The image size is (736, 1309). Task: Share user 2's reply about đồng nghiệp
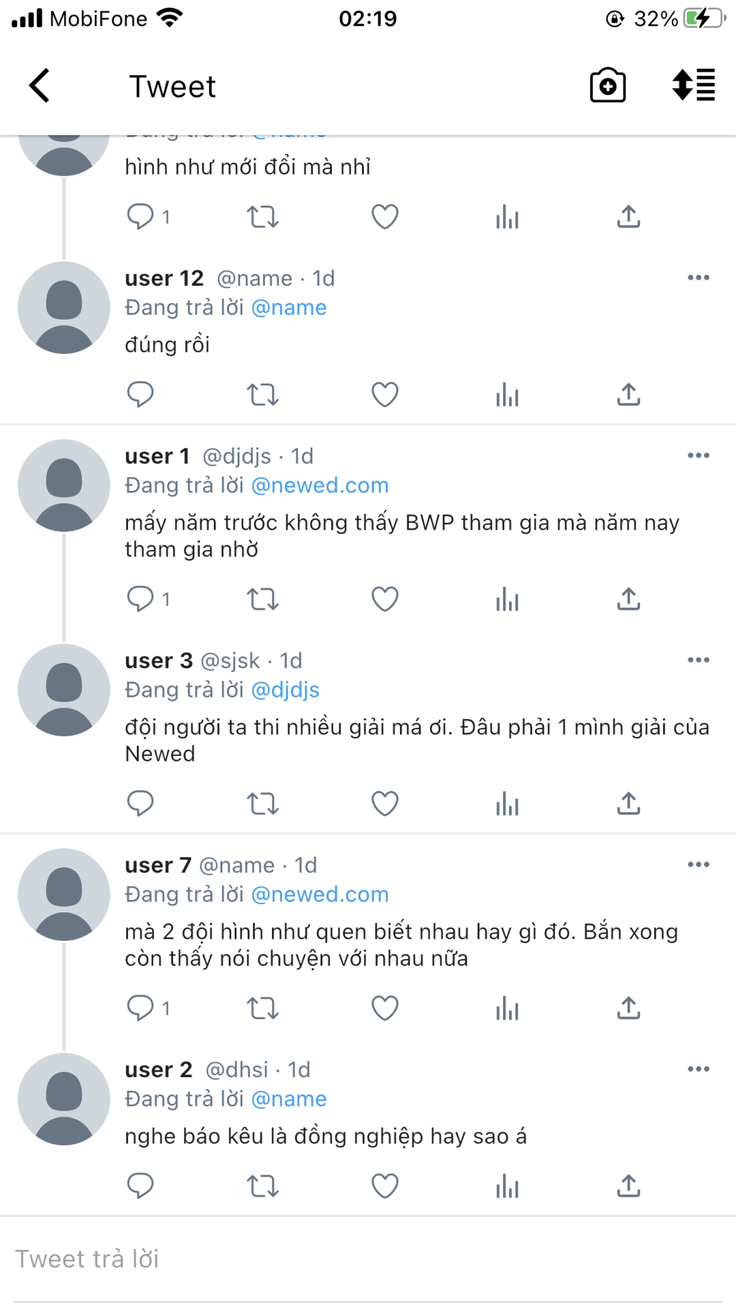(628, 1186)
